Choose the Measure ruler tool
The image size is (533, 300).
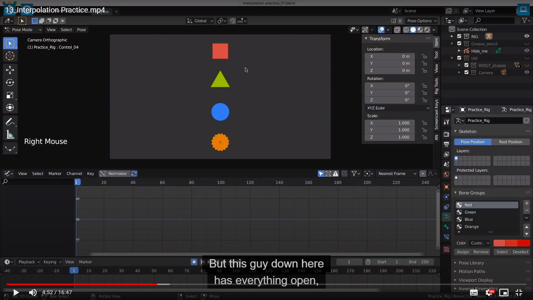tap(10, 135)
